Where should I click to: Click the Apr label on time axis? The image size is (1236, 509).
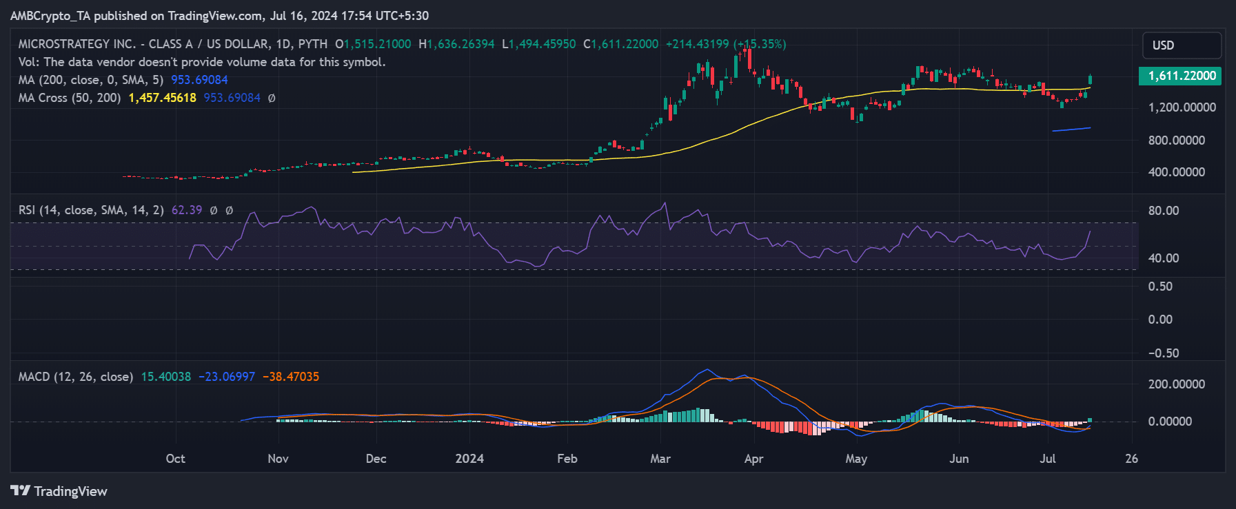(x=753, y=459)
